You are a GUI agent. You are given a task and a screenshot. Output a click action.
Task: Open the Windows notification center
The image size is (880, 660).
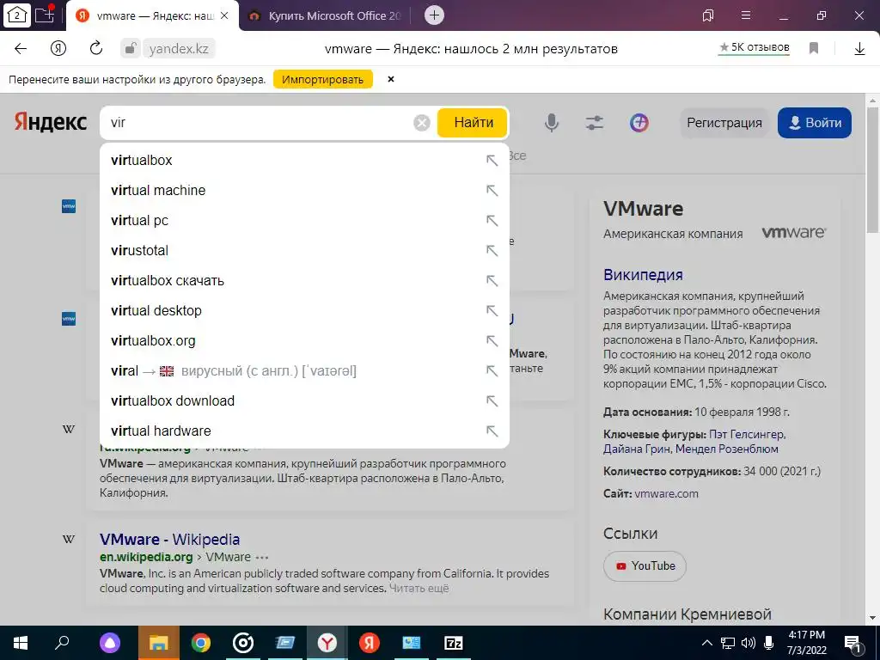tap(853, 643)
